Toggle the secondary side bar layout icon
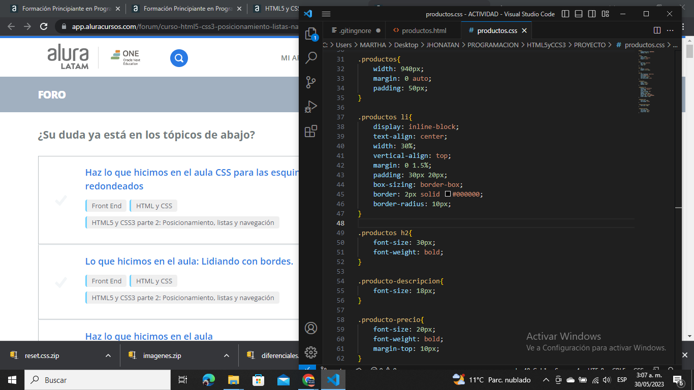694x390 pixels. [x=592, y=14]
